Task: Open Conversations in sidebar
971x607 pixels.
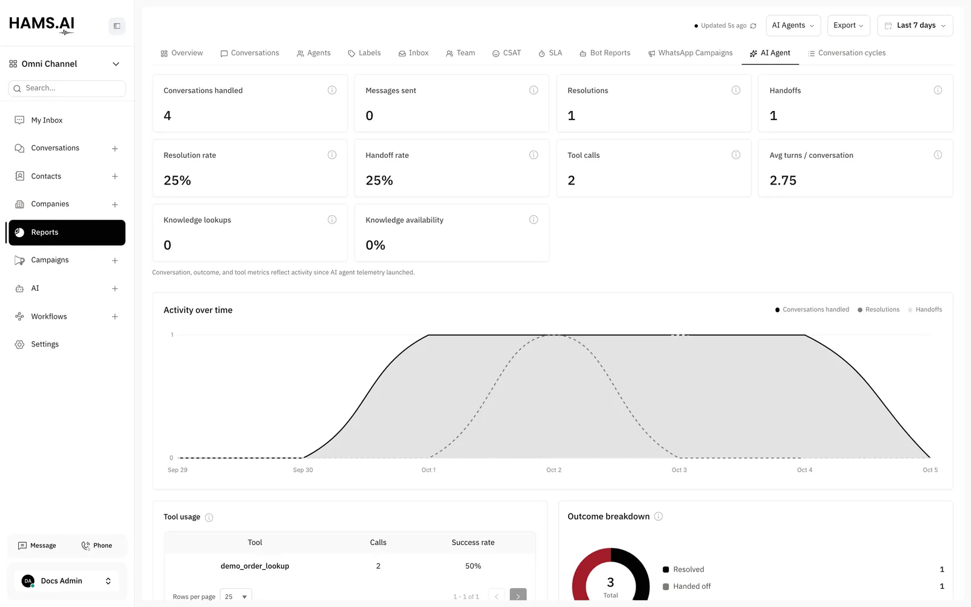Action: click(x=55, y=148)
